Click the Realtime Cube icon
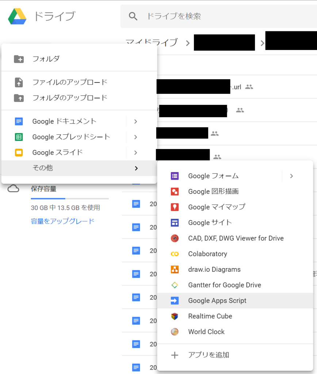317x374 pixels. (x=175, y=316)
